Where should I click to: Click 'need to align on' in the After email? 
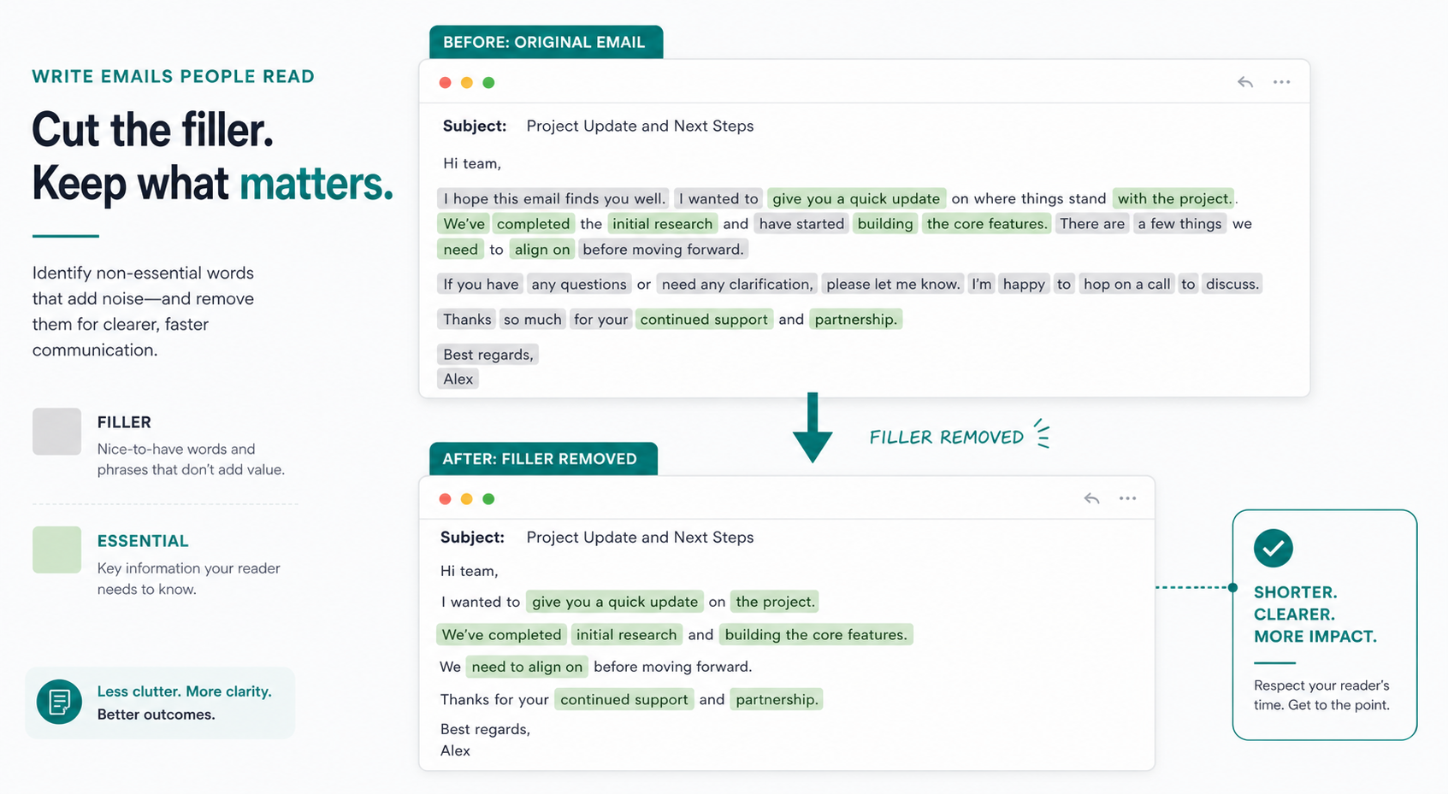pyautogui.click(x=527, y=667)
